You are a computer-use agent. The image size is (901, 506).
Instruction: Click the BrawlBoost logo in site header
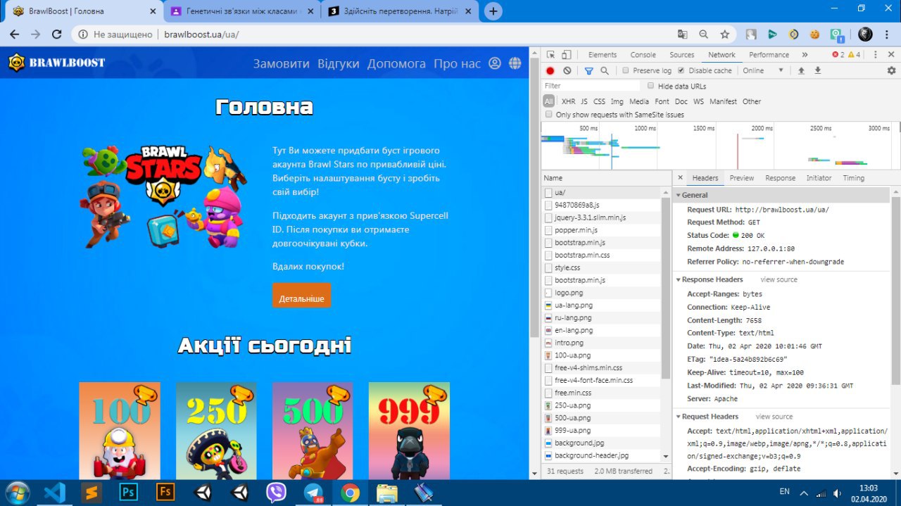pos(56,63)
